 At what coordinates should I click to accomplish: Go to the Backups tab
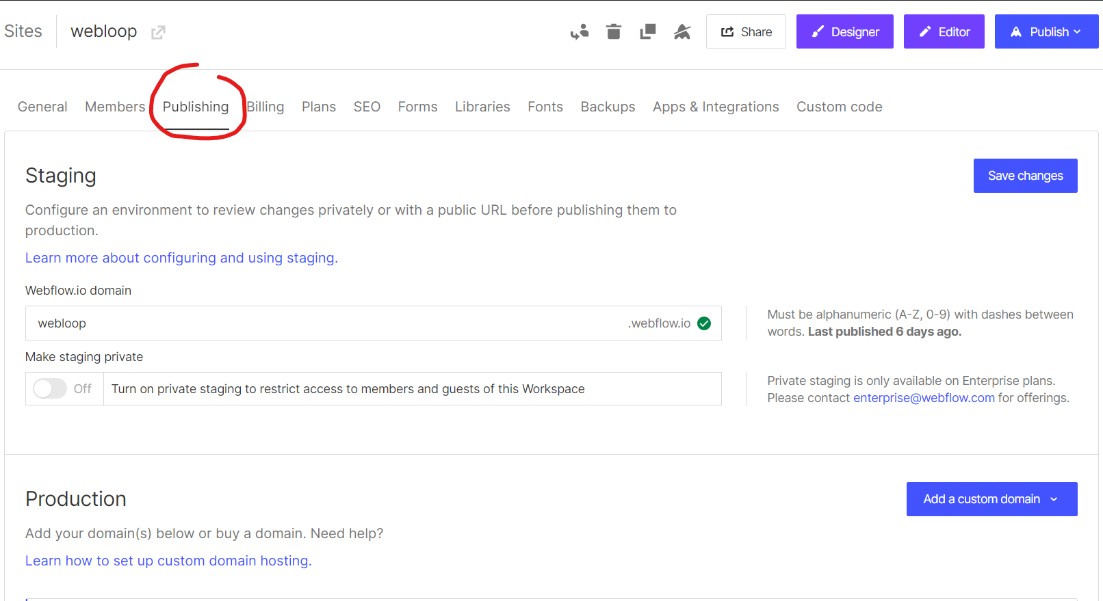pyautogui.click(x=608, y=107)
